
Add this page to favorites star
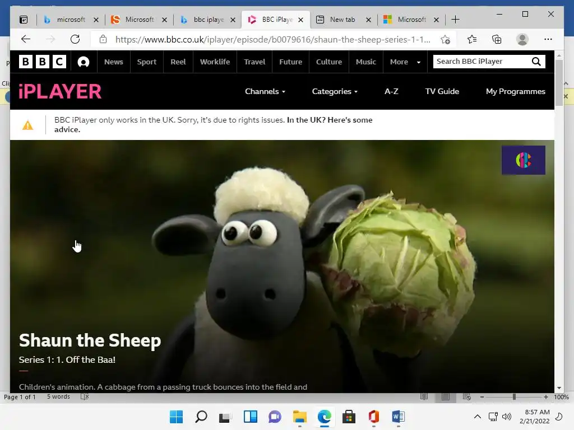(445, 40)
